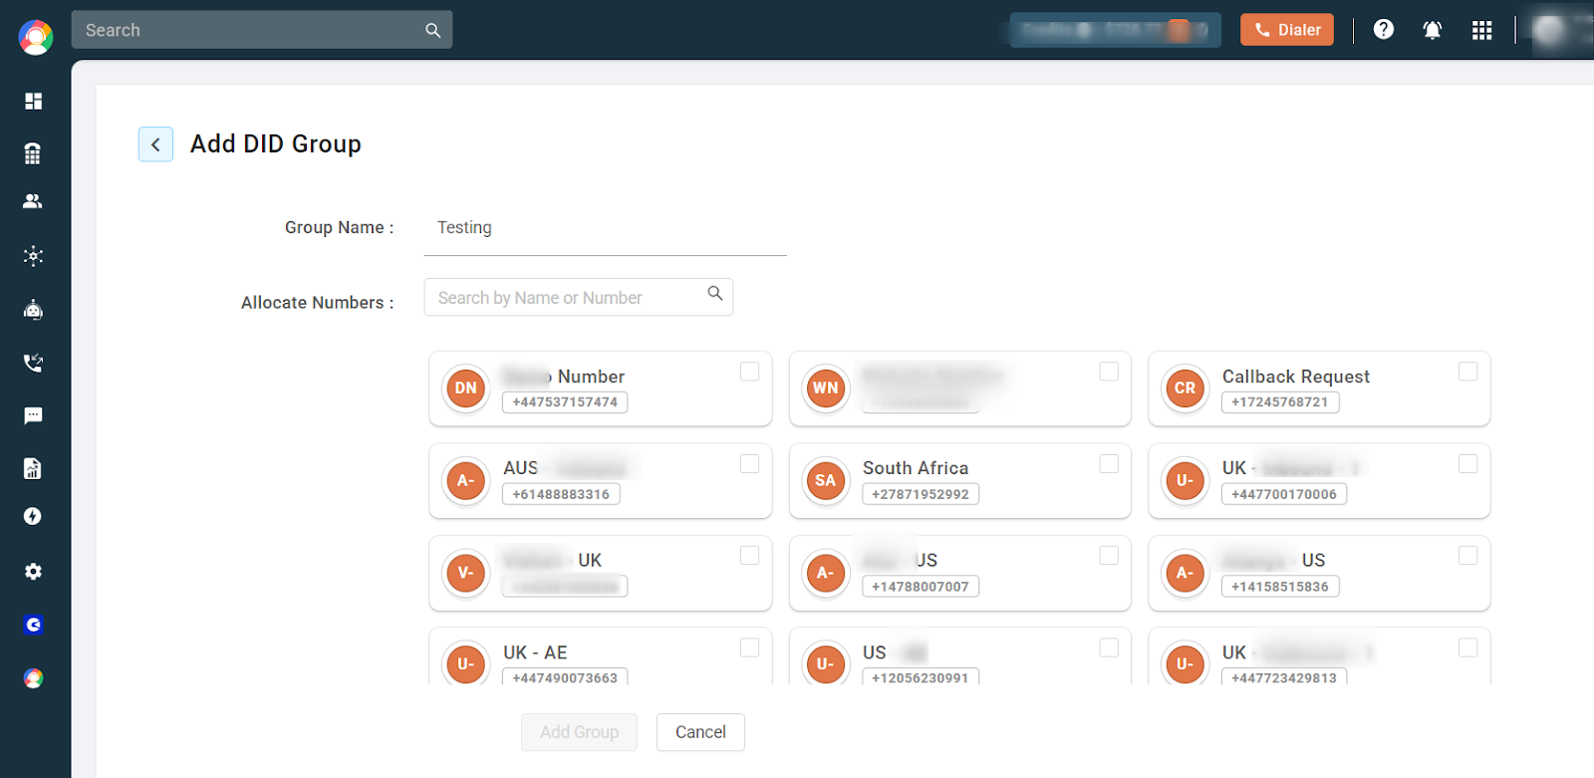Viewport: 1594px width, 778px height.
Task: Click the magnifier in Allocate Numbers search
Action: (715, 293)
